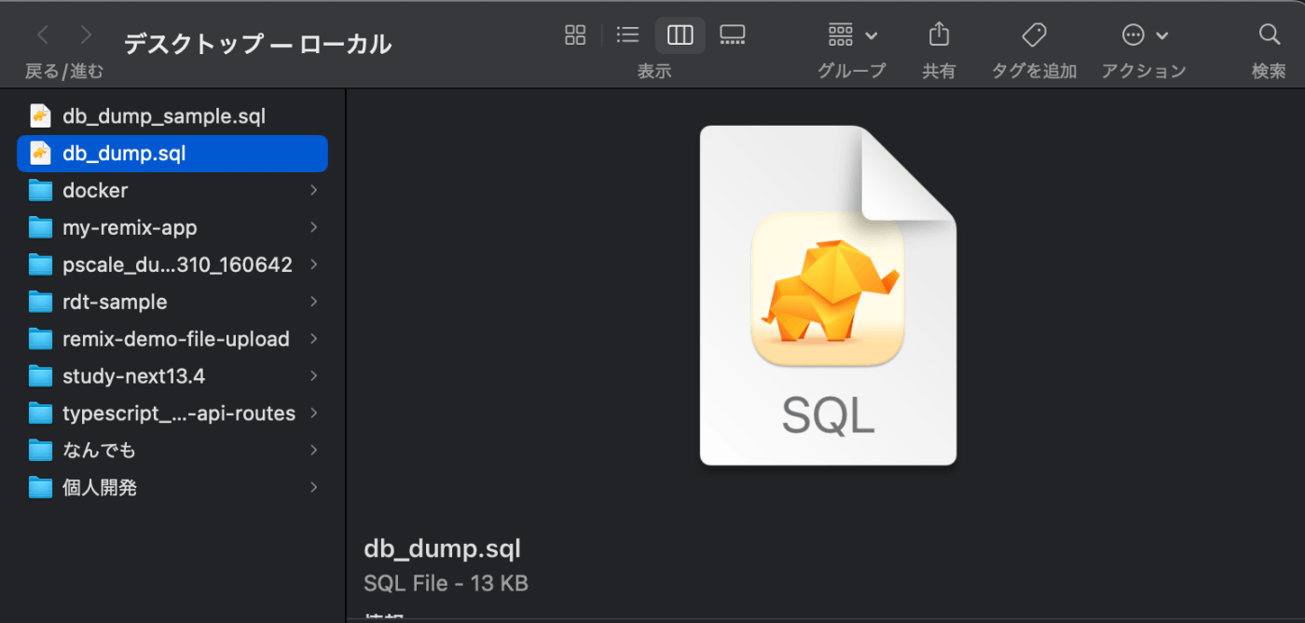The image size is (1305, 623).
Task: Click the なんでも folder icon
Action: pos(40,450)
